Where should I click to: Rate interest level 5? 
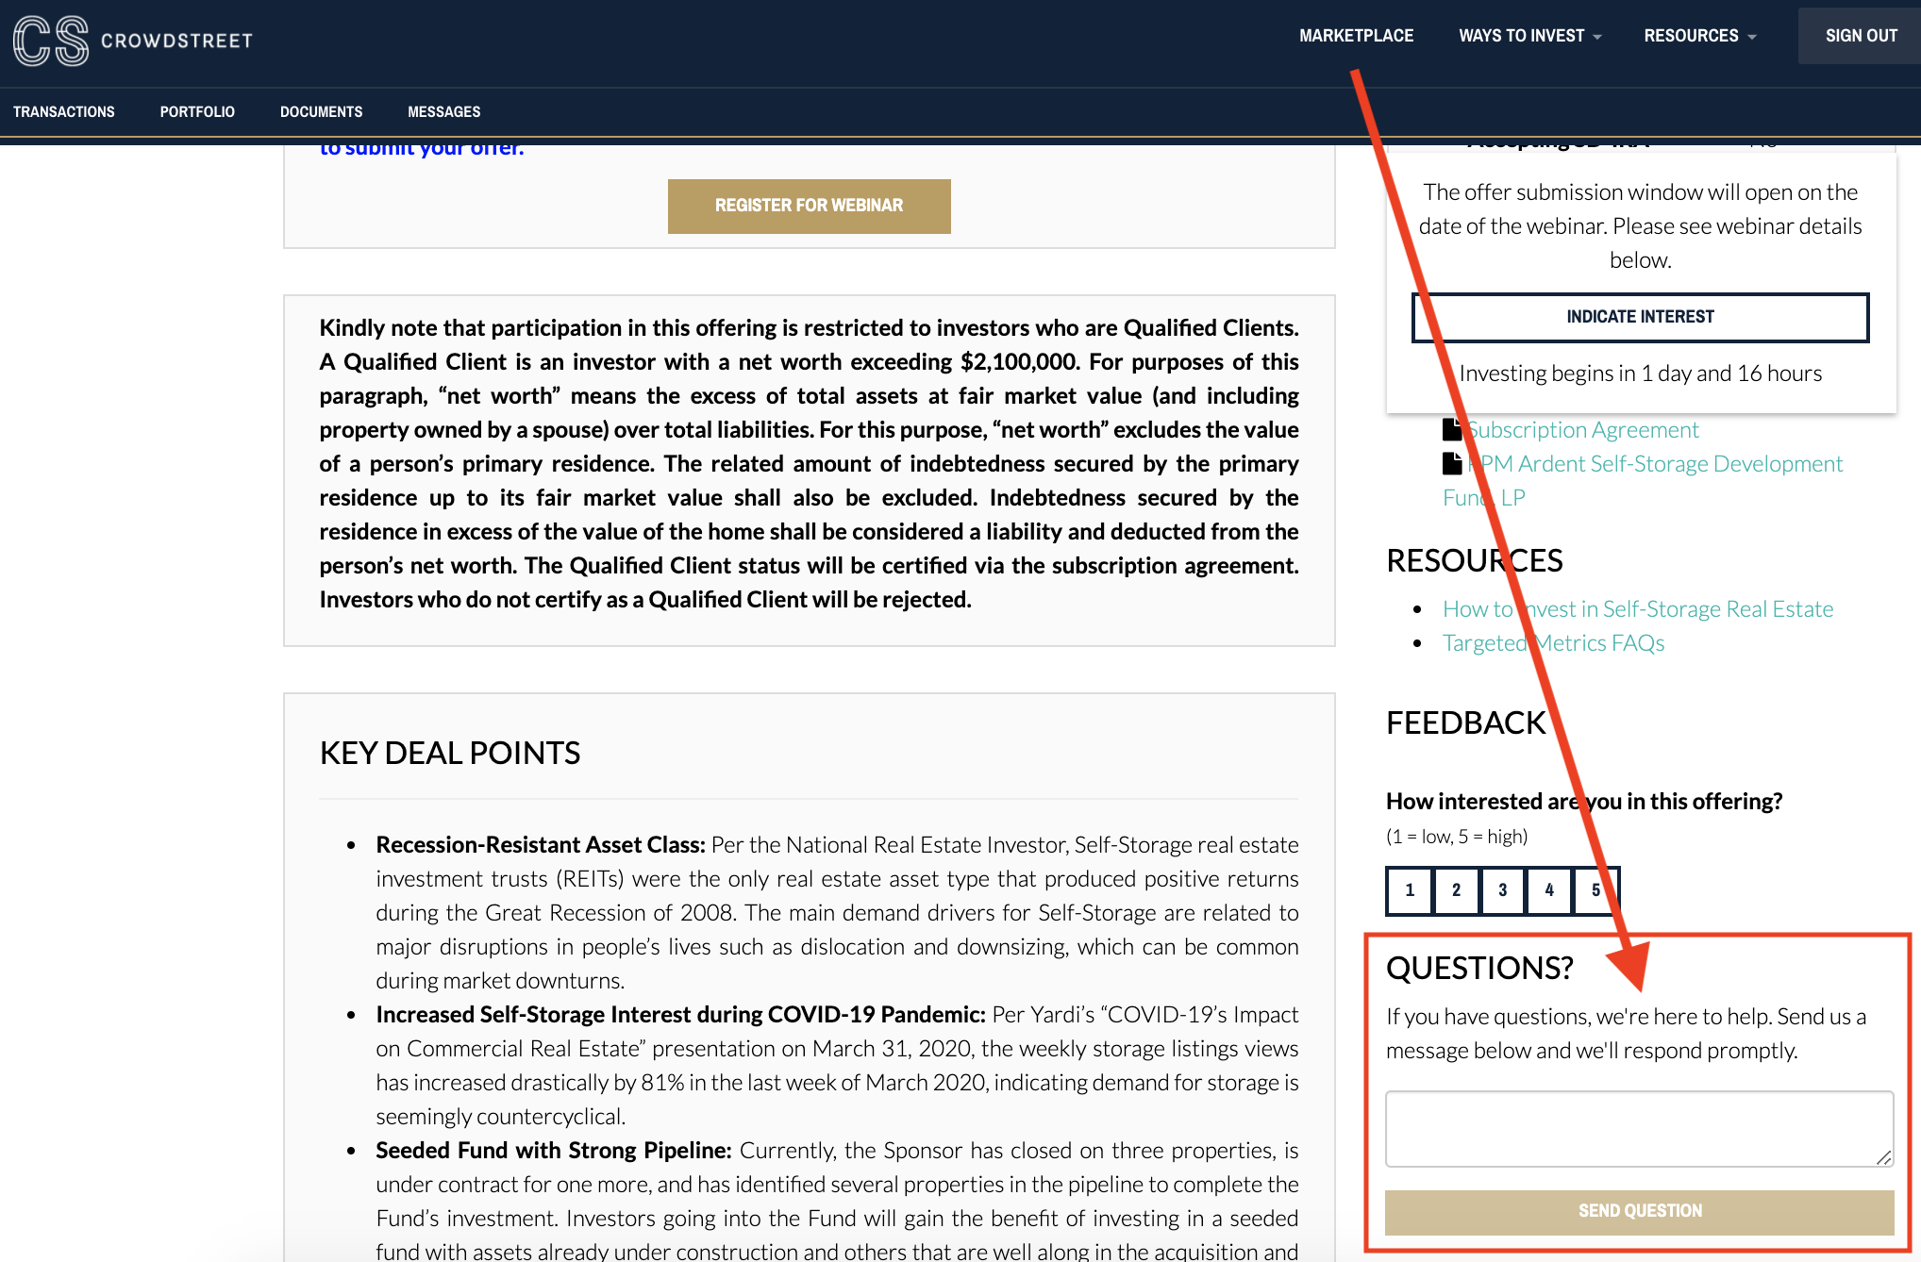point(1595,890)
